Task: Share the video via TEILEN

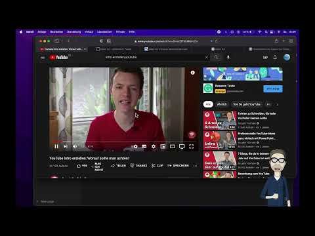Action: tap(118, 166)
